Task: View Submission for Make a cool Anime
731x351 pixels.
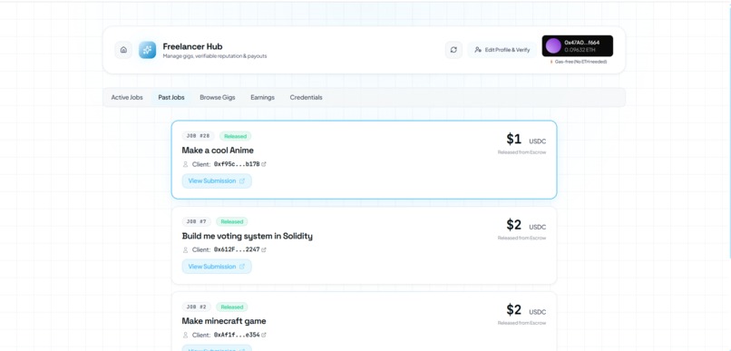Action: [x=217, y=180]
